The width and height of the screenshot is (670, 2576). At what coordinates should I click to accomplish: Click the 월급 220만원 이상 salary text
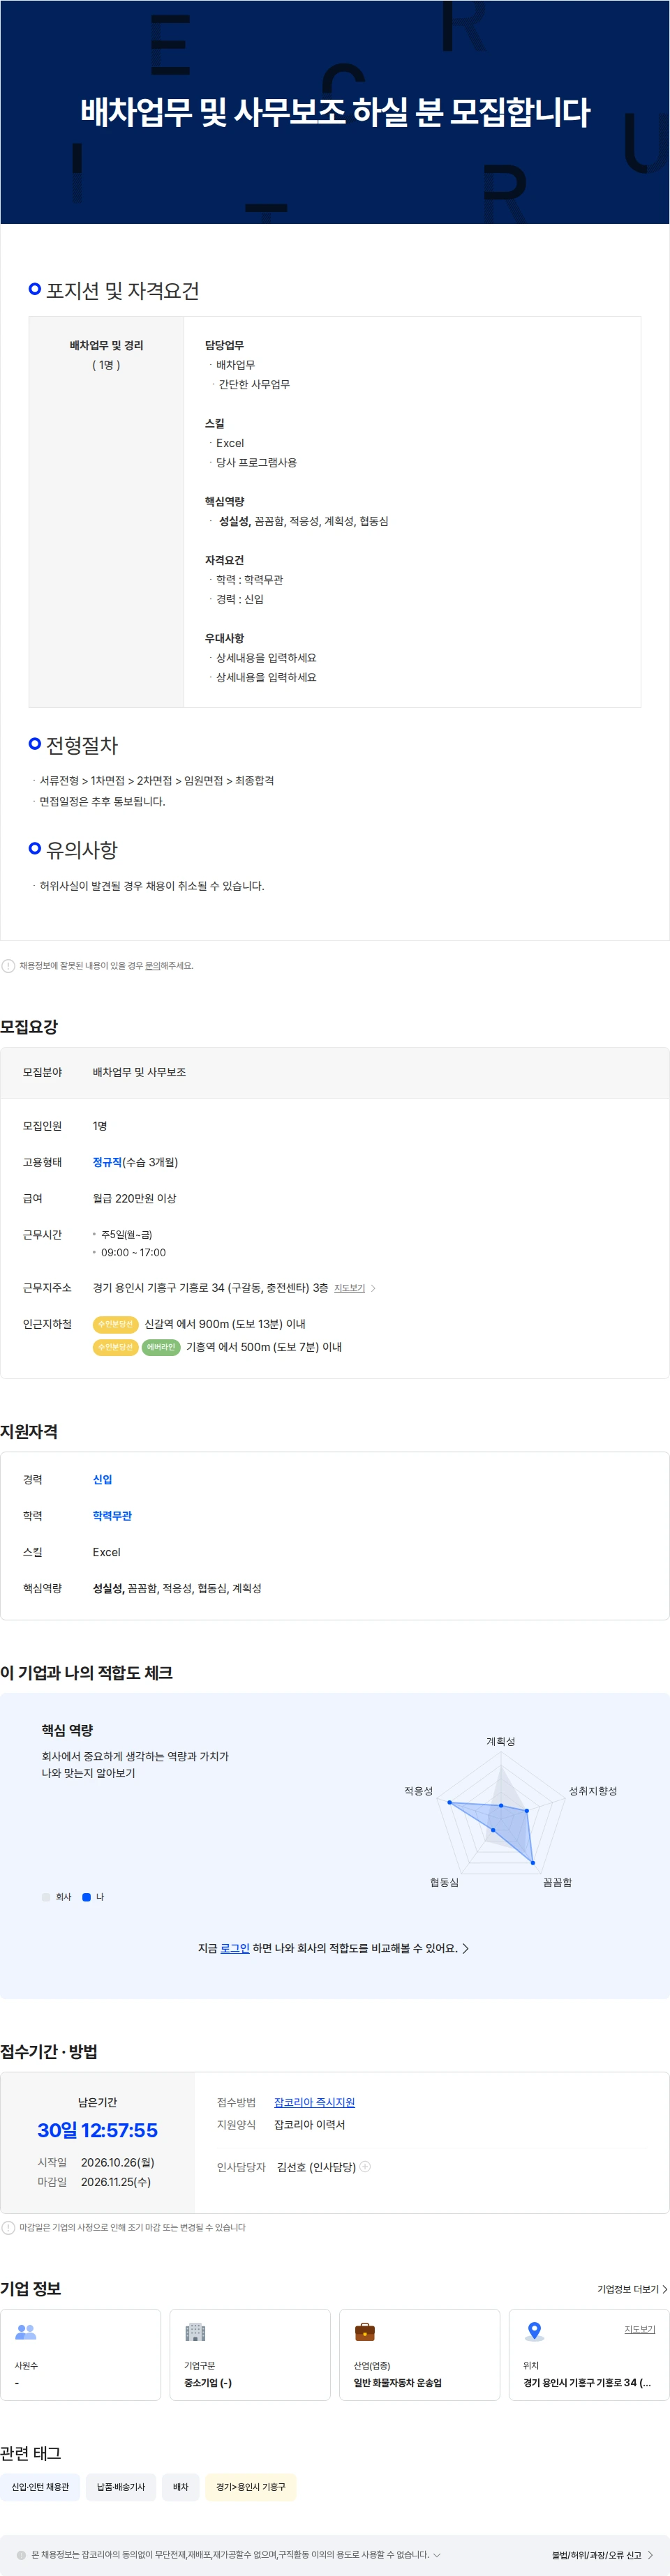point(134,1198)
